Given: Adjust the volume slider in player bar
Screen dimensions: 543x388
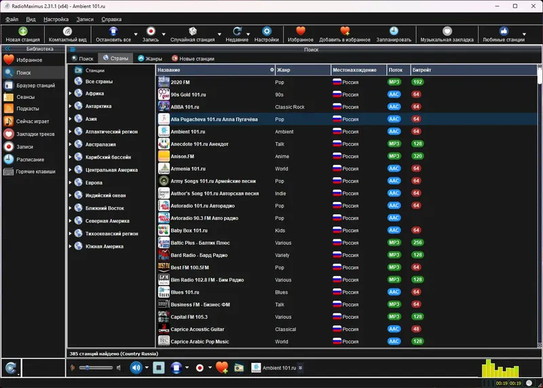Looking at the screenshot, I should pos(96,368).
